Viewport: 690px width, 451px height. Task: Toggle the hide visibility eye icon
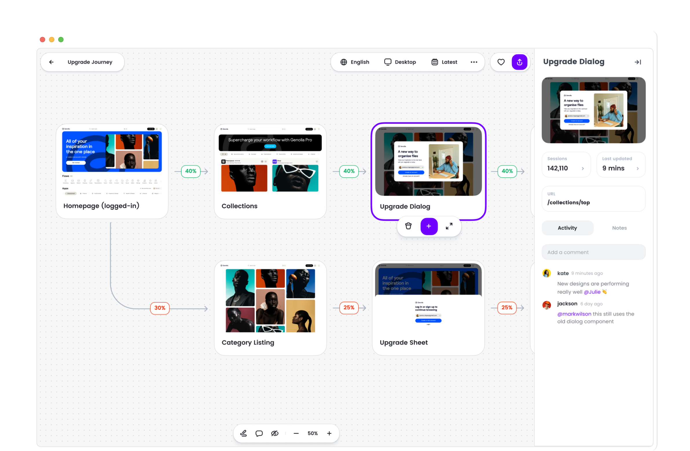[x=275, y=433]
